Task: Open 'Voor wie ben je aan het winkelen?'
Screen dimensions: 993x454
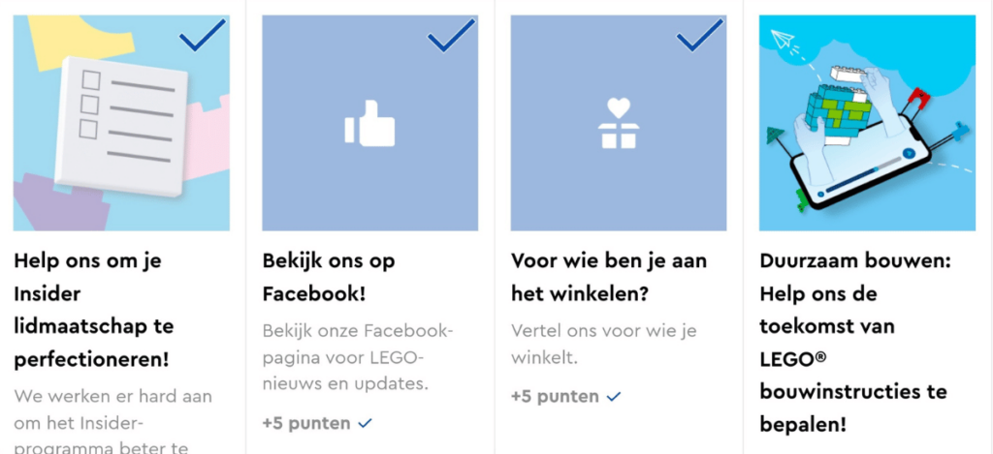Action: (609, 277)
